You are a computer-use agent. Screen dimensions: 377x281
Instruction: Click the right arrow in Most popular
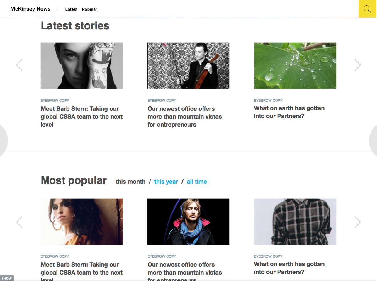pos(357,222)
